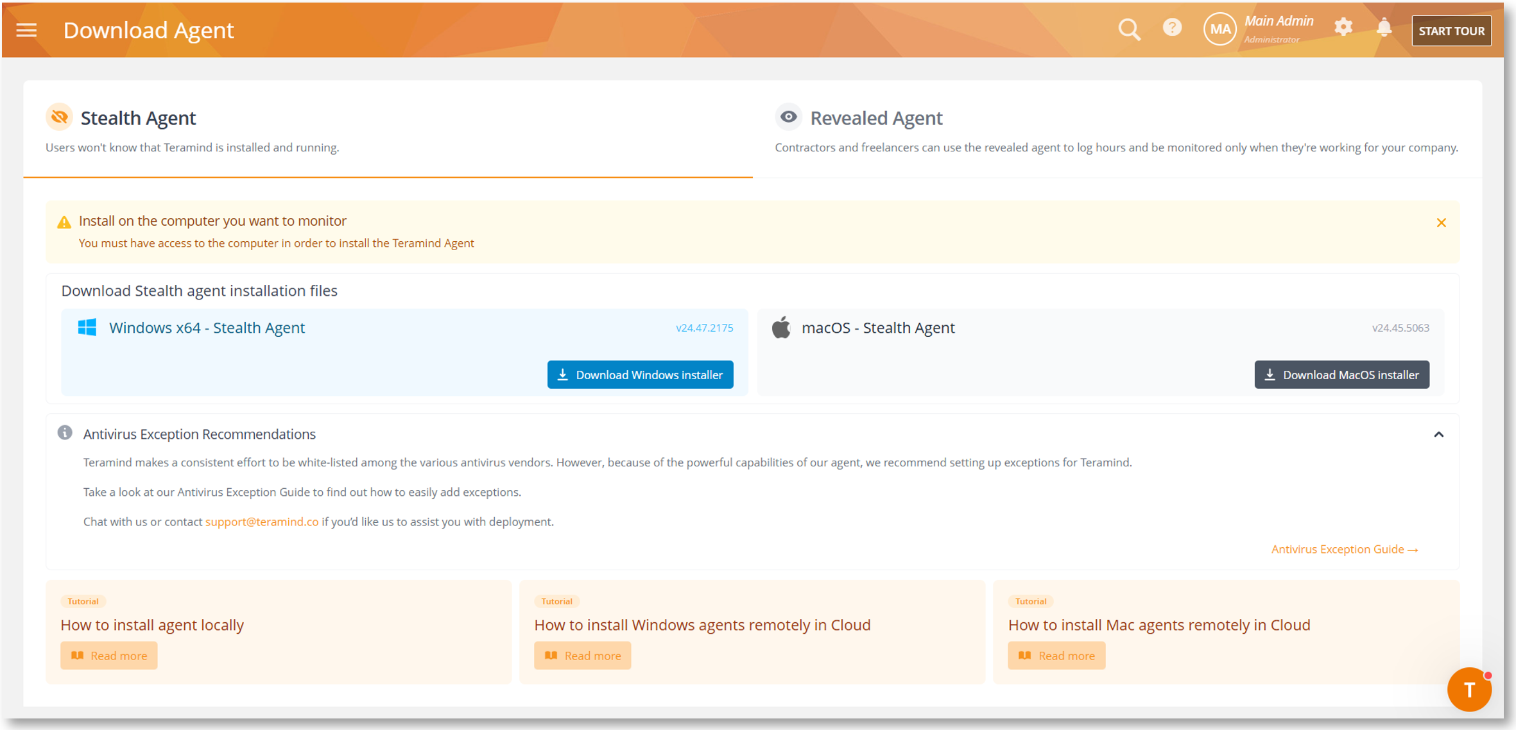Read more on installing agent locally

click(x=108, y=656)
